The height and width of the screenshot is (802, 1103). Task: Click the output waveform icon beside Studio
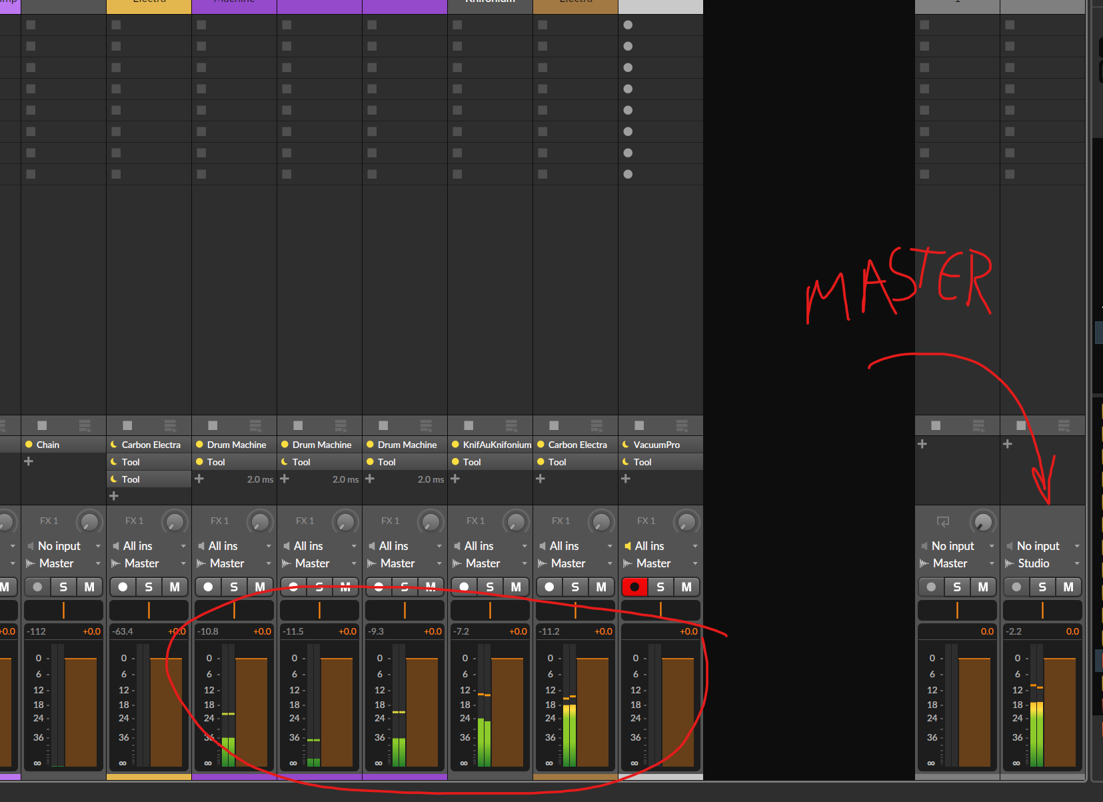point(1009,563)
